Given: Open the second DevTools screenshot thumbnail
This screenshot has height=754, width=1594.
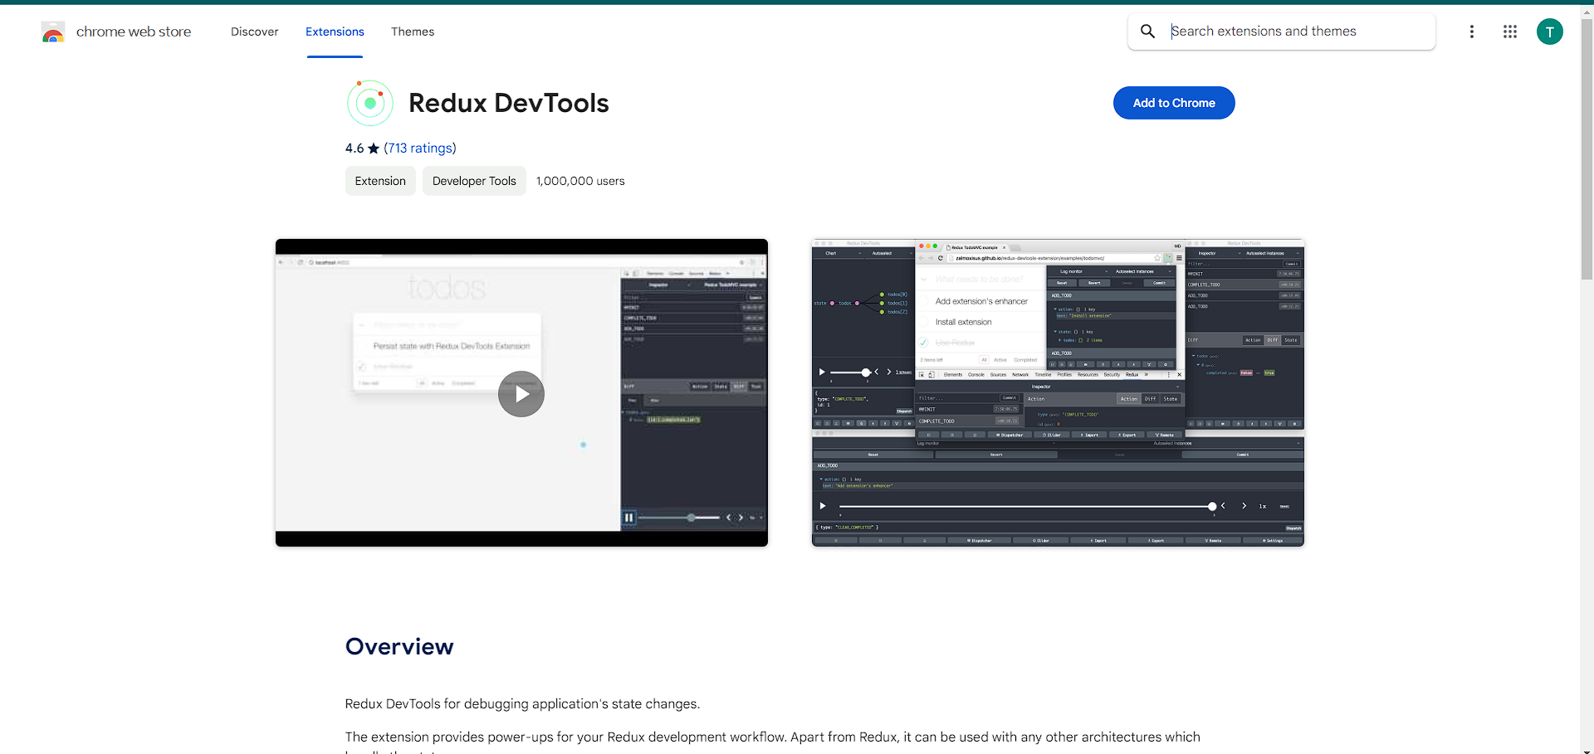Looking at the screenshot, I should (x=1058, y=392).
